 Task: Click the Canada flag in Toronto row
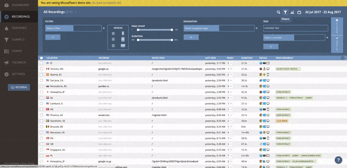[47, 69]
